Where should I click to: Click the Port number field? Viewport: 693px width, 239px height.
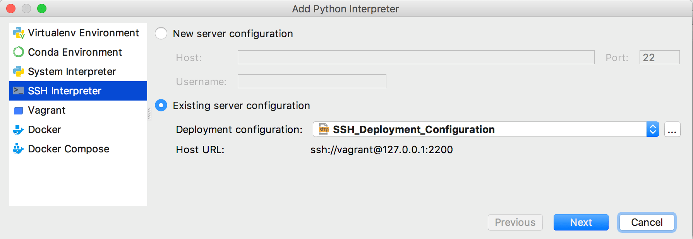coord(659,58)
